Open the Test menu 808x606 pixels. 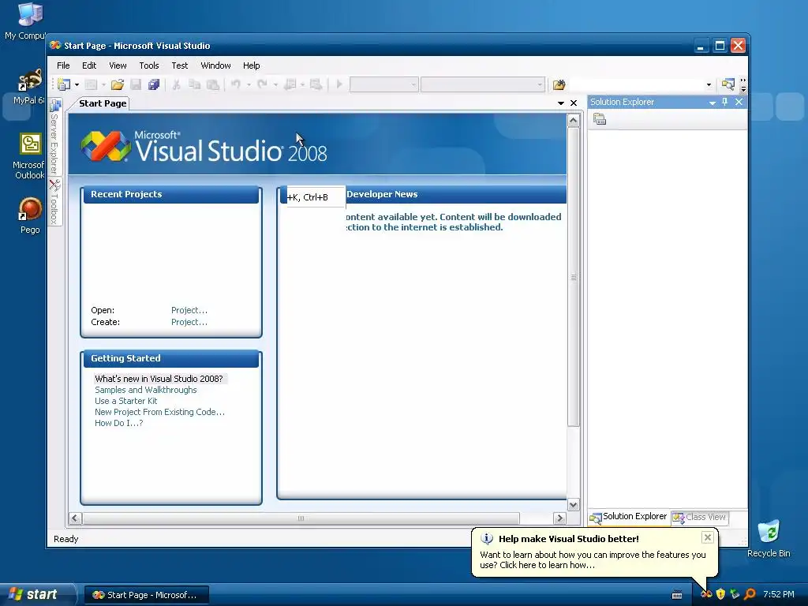click(180, 65)
